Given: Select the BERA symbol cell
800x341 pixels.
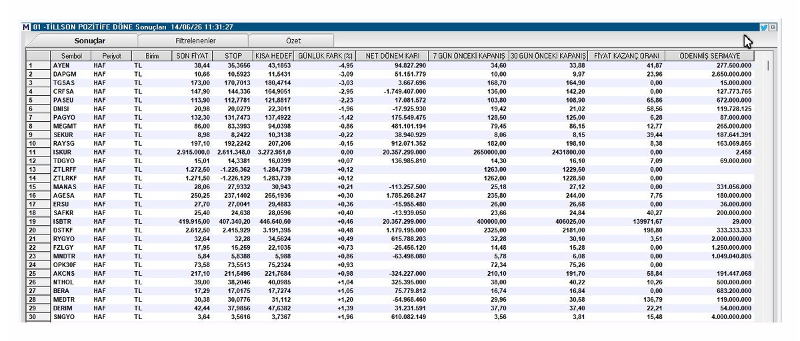Looking at the screenshot, I should 71,290.
